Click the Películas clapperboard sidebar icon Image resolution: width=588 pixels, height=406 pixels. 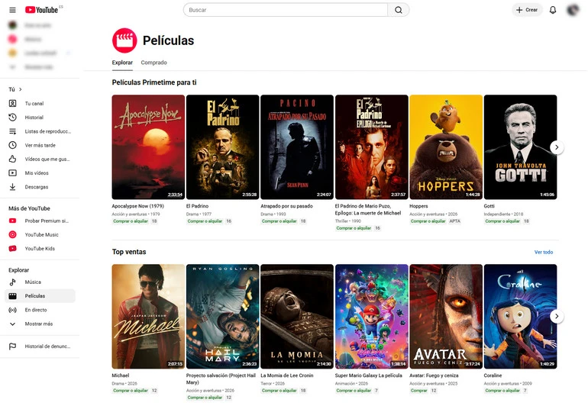12,296
